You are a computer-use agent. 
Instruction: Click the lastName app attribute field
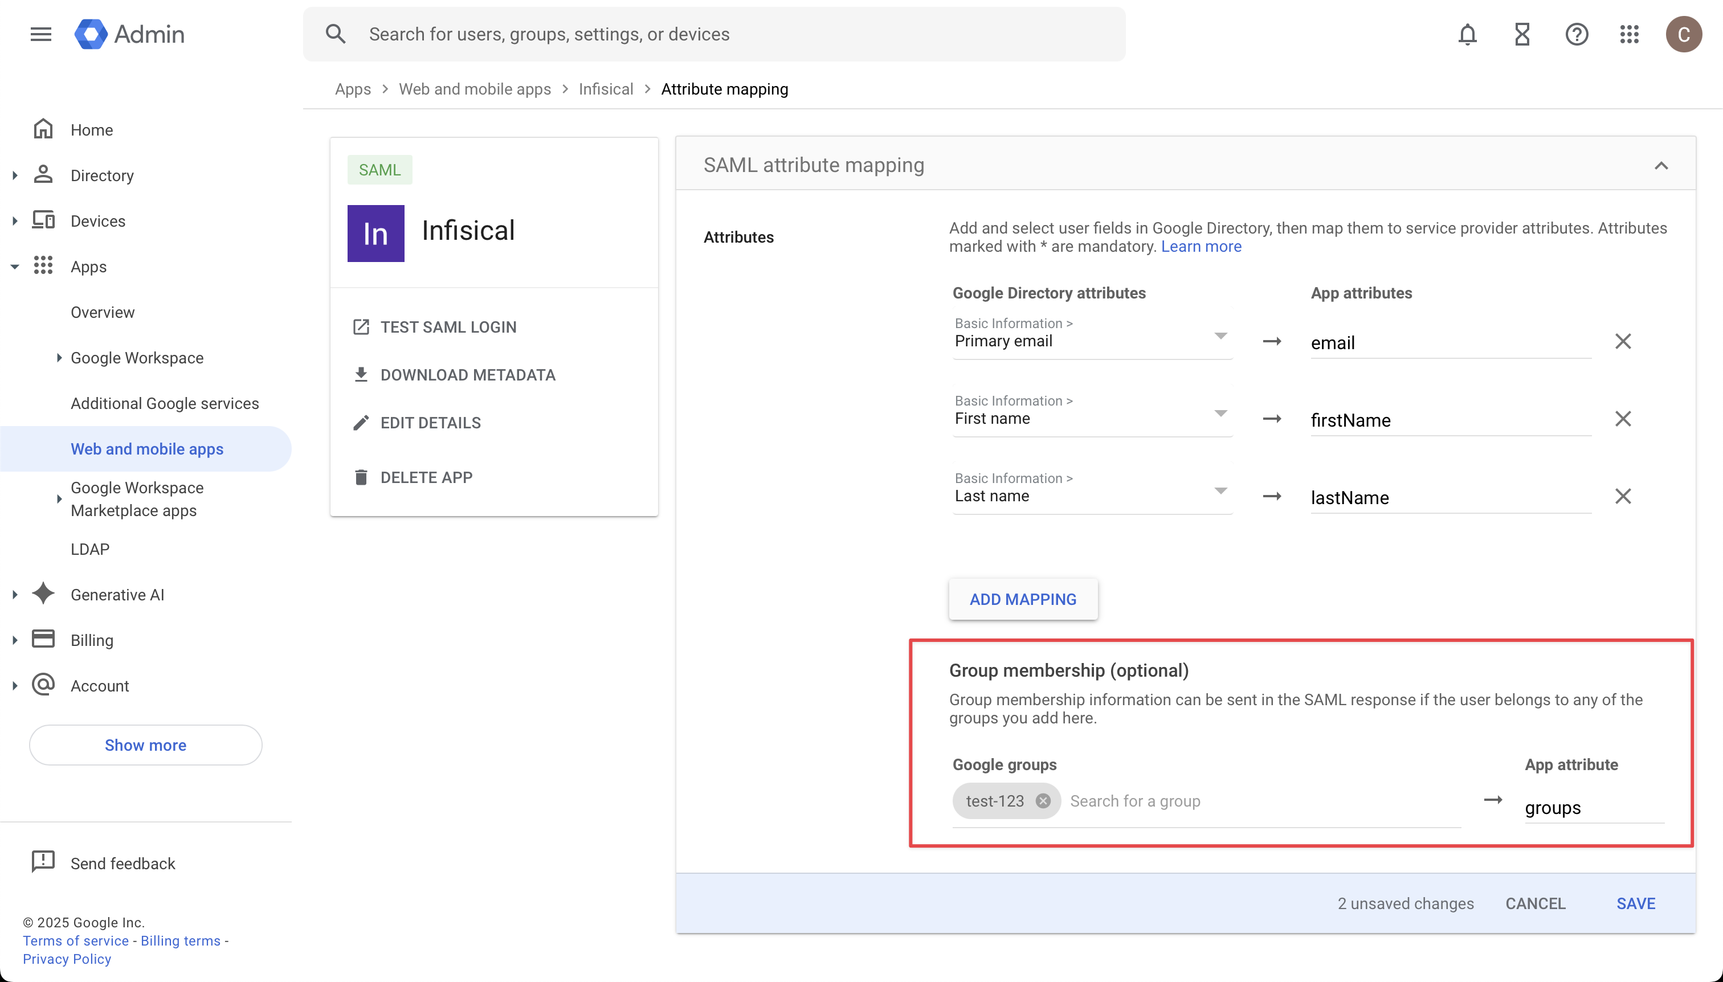click(1451, 498)
